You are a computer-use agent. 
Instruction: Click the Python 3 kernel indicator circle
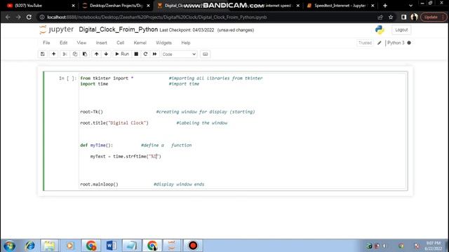(x=409, y=43)
